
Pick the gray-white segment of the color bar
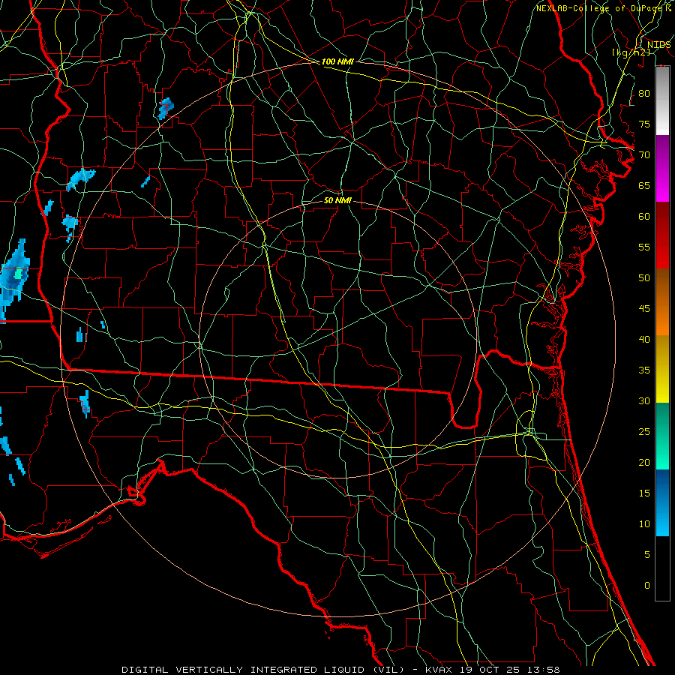[662, 100]
